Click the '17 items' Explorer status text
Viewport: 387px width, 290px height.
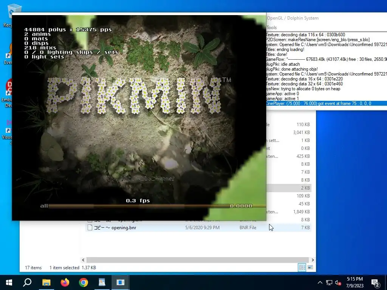(33, 268)
